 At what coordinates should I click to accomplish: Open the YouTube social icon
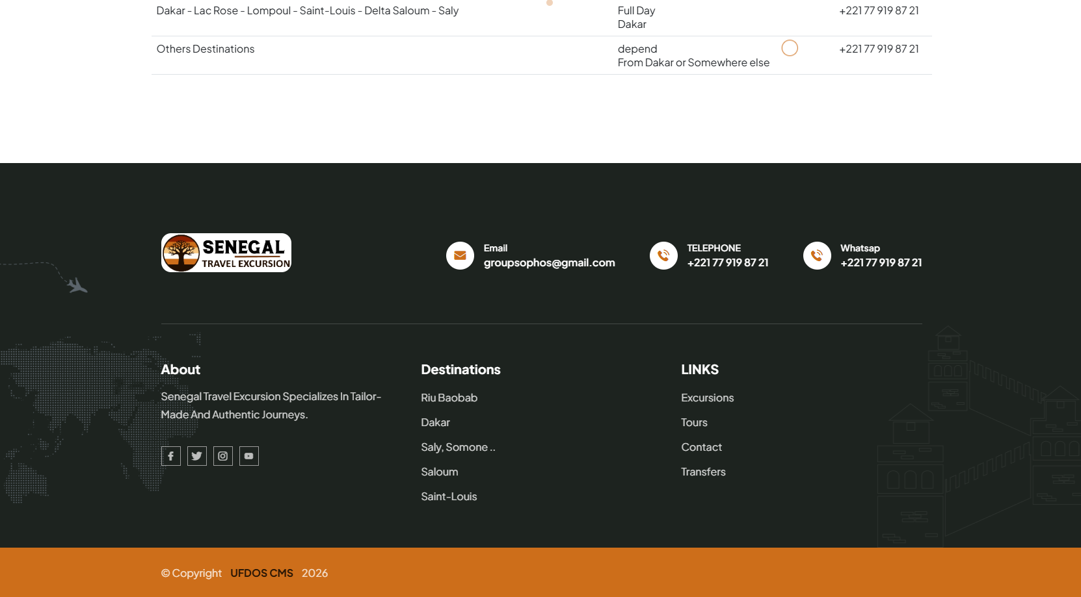(248, 456)
